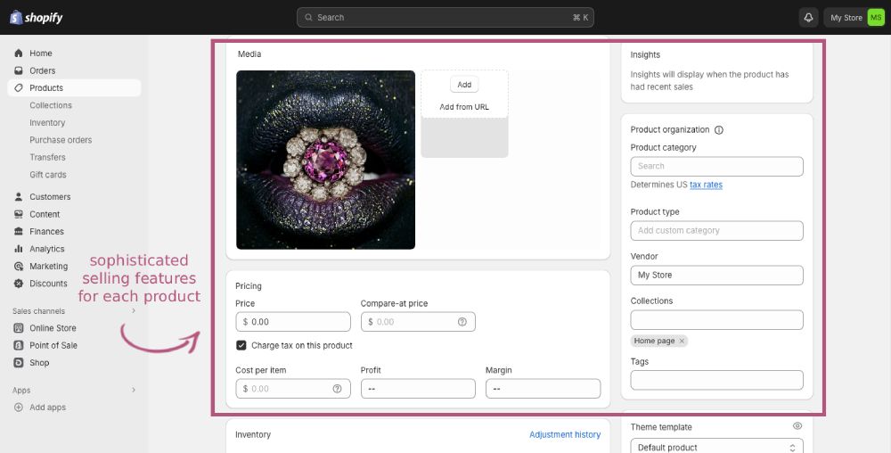Click the Online Store icon
Image resolution: width=891 pixels, height=453 pixels.
tap(19, 328)
